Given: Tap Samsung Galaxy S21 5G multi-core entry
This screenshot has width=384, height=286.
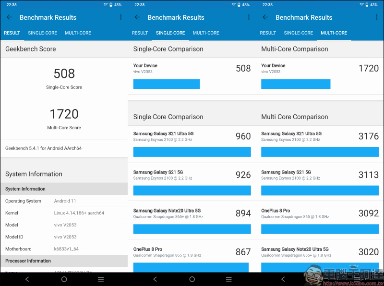Looking at the screenshot, I should point(320,182).
